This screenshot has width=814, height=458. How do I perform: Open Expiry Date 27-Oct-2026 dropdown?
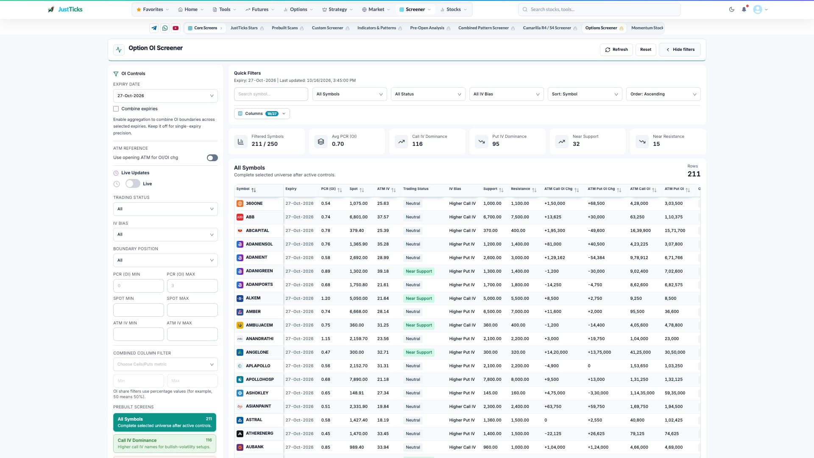click(x=165, y=96)
